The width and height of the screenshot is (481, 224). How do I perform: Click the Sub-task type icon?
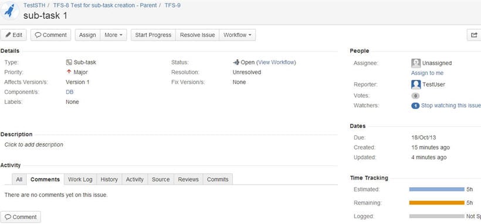[69, 62]
